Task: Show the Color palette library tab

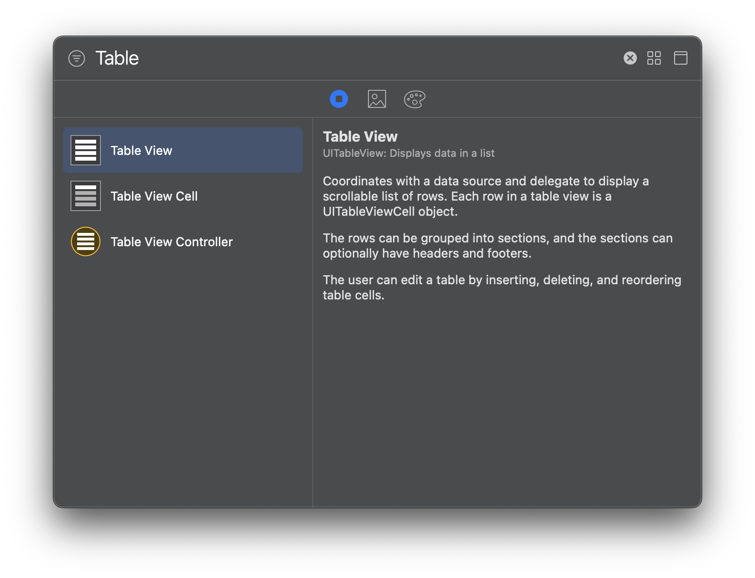Action: pyautogui.click(x=415, y=99)
